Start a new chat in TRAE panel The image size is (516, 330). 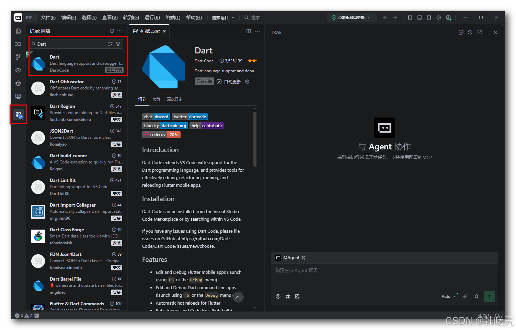(x=461, y=32)
